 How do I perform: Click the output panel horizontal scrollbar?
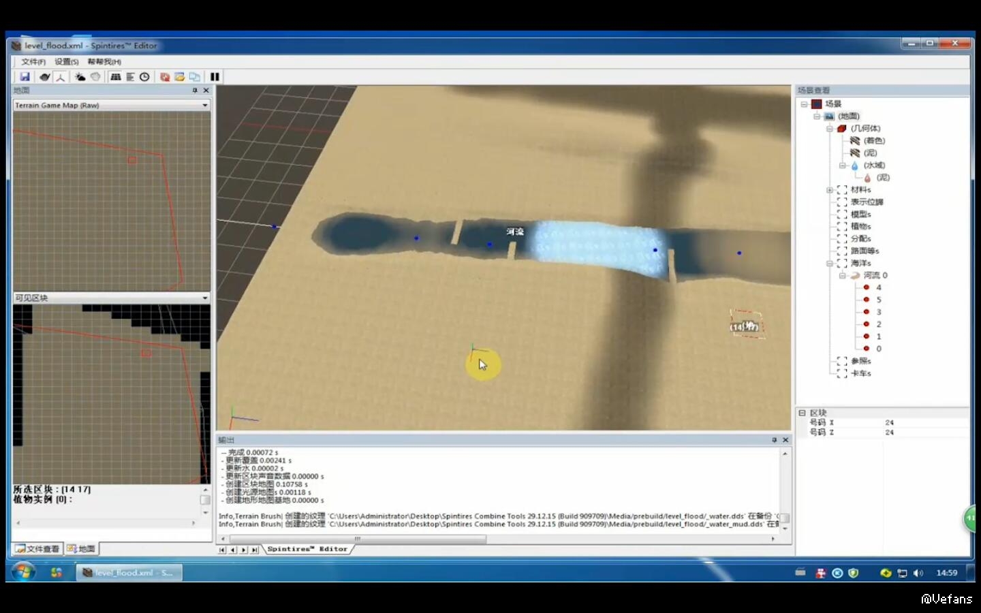click(x=422, y=539)
